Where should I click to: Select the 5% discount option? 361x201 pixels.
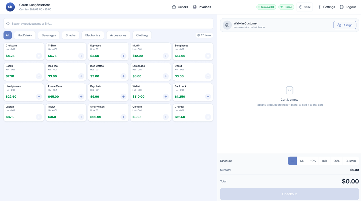tap(302, 161)
